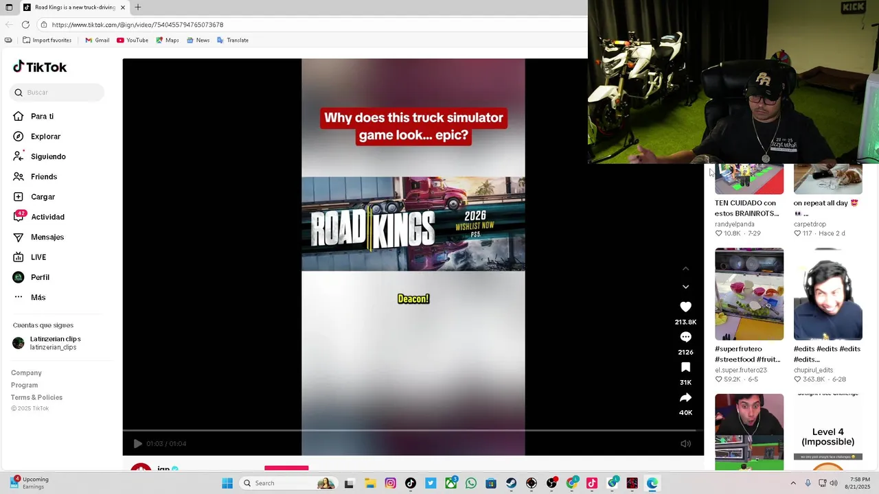879x494 pixels.
Task: Open the Cargar upload page
Action: [43, 197]
